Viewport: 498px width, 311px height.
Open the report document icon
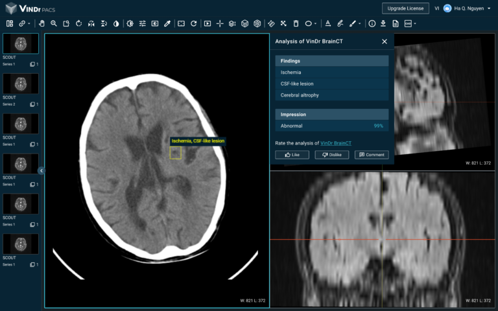[x=396, y=23]
